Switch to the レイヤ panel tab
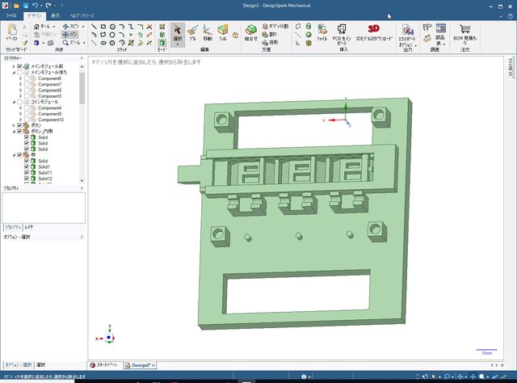Screen dimensions: 517x383 coord(29,227)
